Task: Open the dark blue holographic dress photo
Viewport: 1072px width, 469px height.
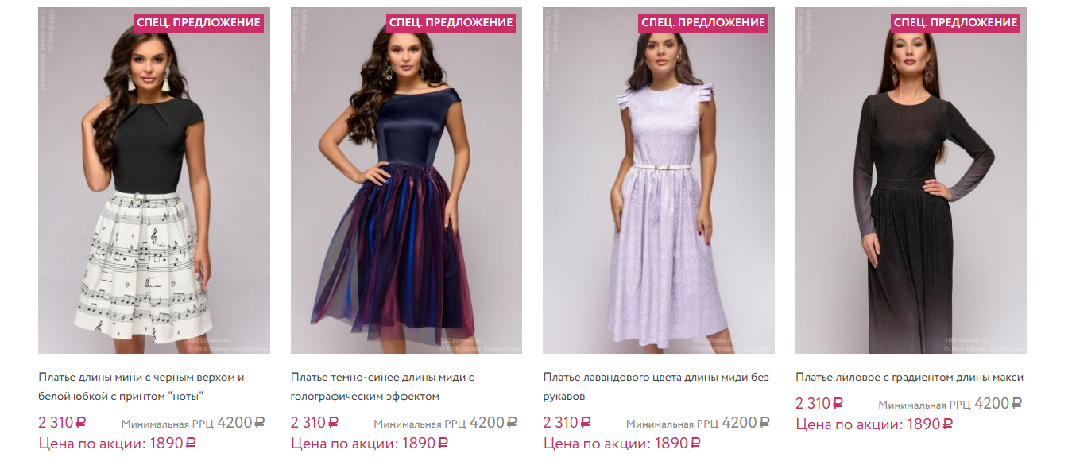Action: click(x=406, y=180)
